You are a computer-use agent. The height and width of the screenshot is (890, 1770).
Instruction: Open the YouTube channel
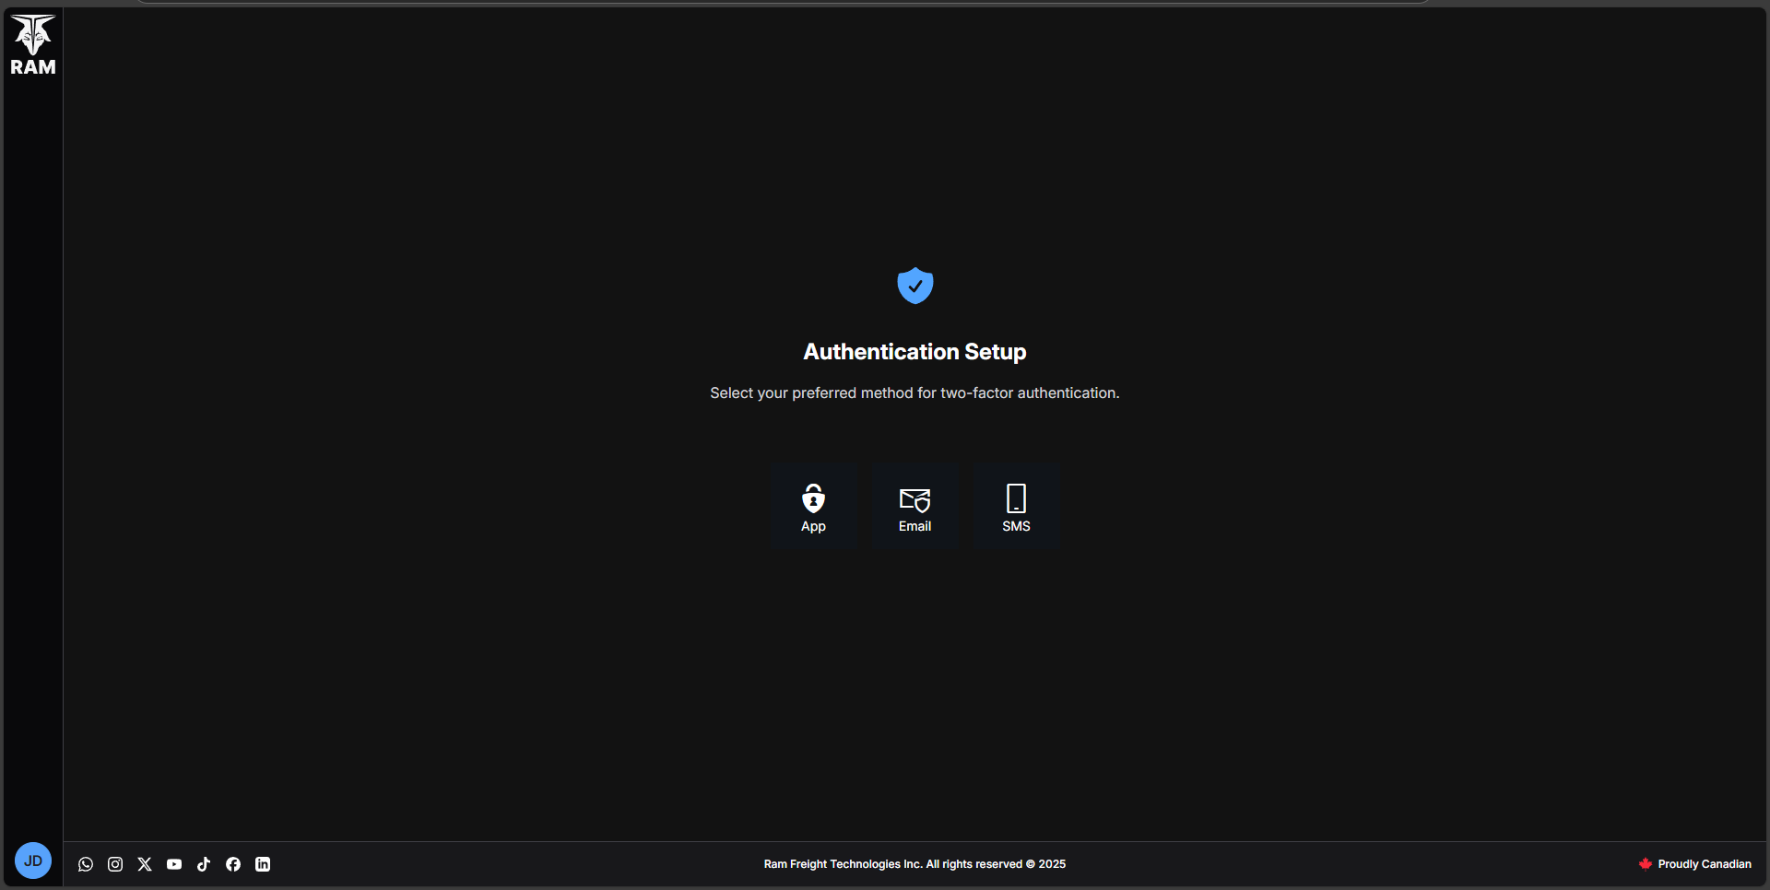(173, 864)
